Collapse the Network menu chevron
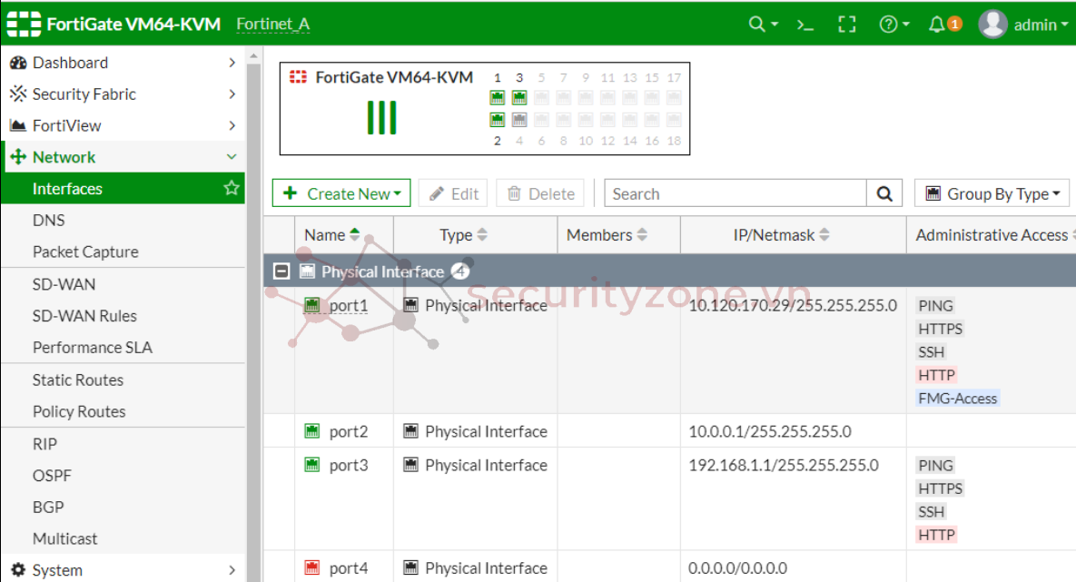 point(232,156)
